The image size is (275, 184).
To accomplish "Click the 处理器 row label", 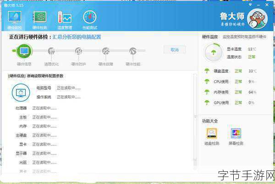I will pyautogui.click(x=21, y=108).
